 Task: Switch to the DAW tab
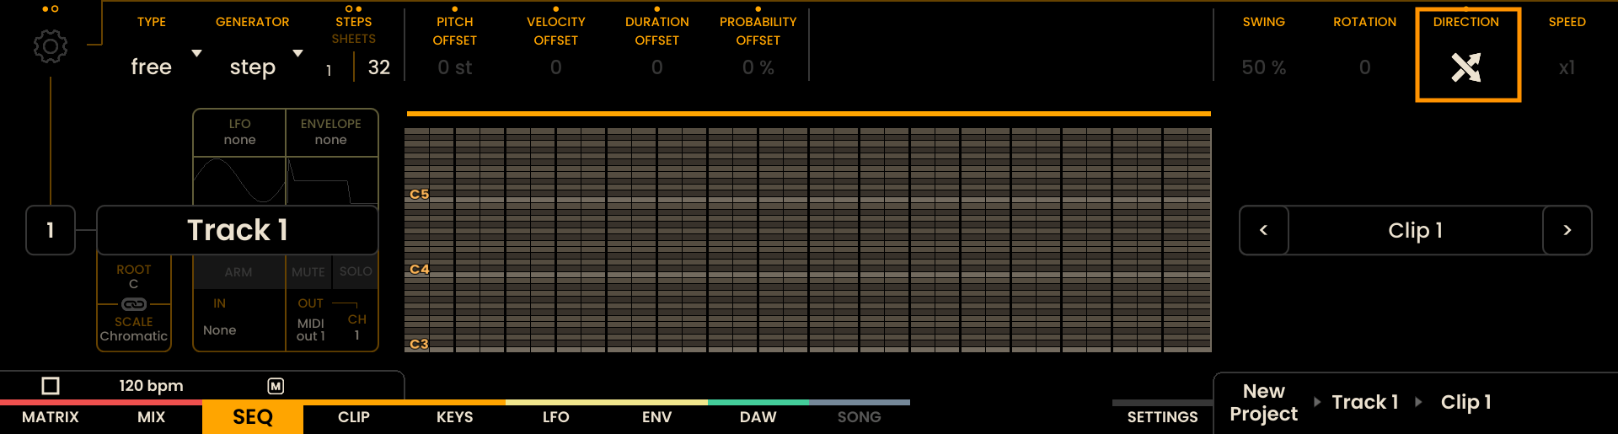click(758, 417)
